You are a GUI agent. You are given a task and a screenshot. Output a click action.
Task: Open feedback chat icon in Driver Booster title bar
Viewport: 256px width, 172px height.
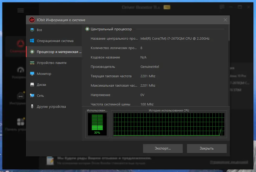(x=222, y=7)
